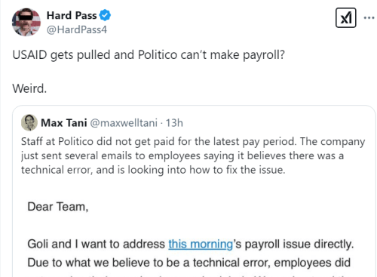The height and width of the screenshot is (277, 377).
Task: Open the Hard Pass display name
Action: 72,16
